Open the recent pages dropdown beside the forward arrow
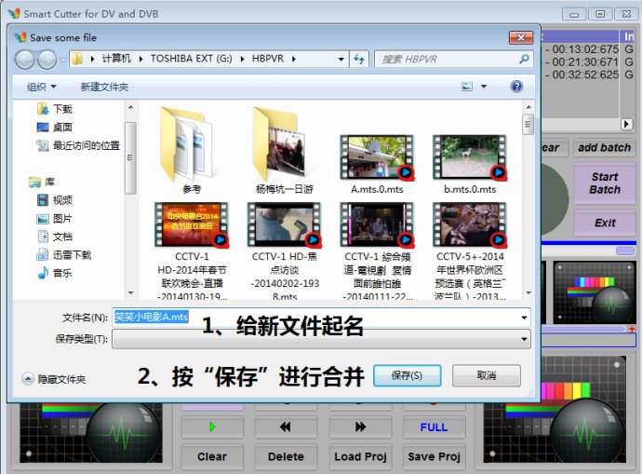The image size is (642, 474). tap(62, 60)
